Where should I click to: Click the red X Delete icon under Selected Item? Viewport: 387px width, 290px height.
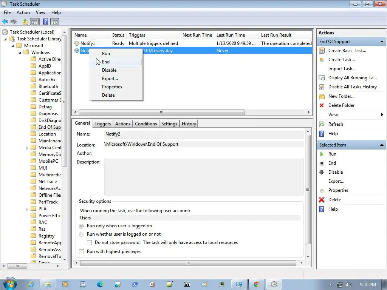[322, 200]
